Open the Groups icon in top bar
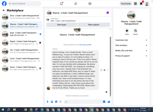Viewport: 153px width, 112px height. pyautogui.click(x=90, y=4)
